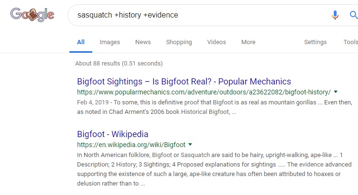
Task: Click the green popularmechanics.com URL
Action: click(x=203, y=92)
